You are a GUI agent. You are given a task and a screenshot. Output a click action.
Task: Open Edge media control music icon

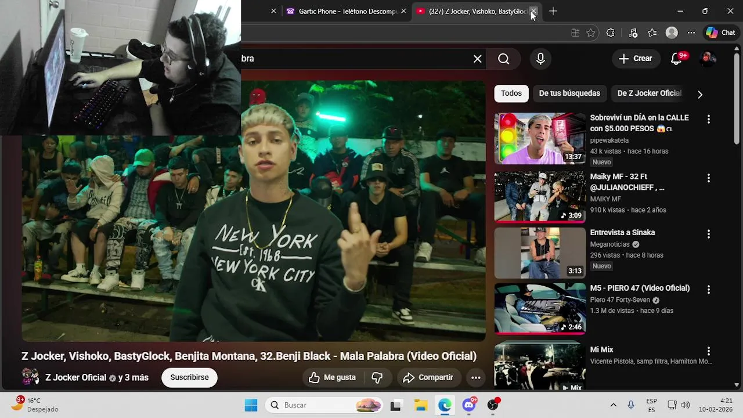click(633, 33)
